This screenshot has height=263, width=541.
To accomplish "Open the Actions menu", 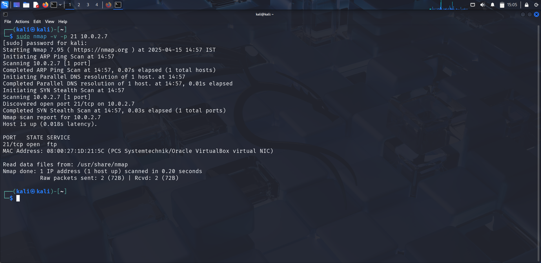I will (x=22, y=22).
